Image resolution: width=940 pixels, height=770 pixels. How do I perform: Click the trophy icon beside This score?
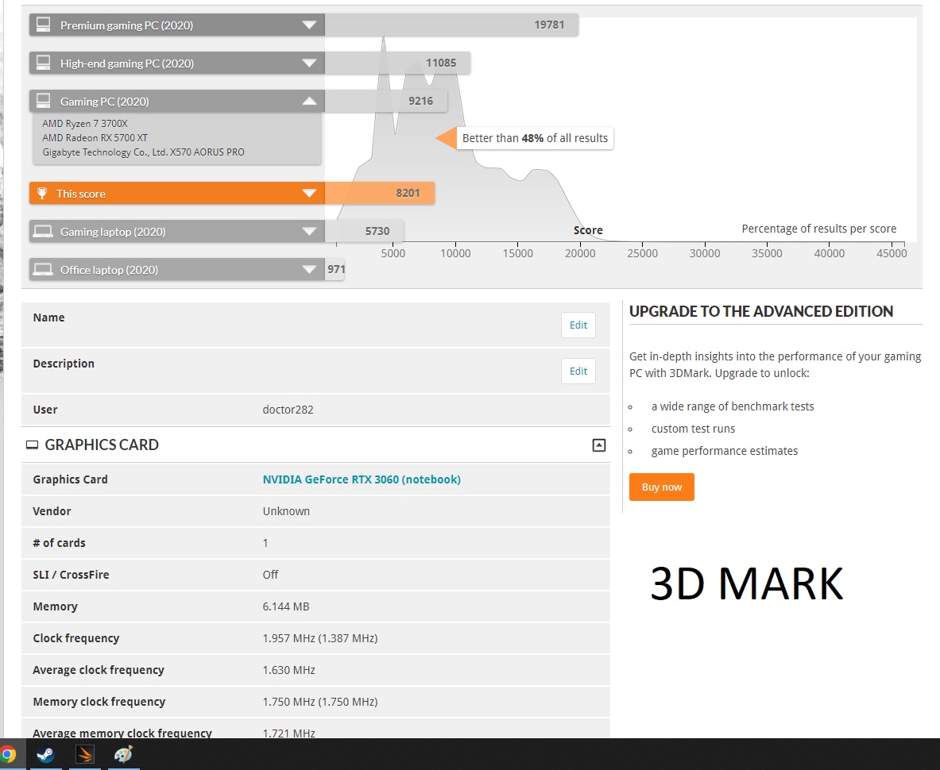(x=42, y=193)
